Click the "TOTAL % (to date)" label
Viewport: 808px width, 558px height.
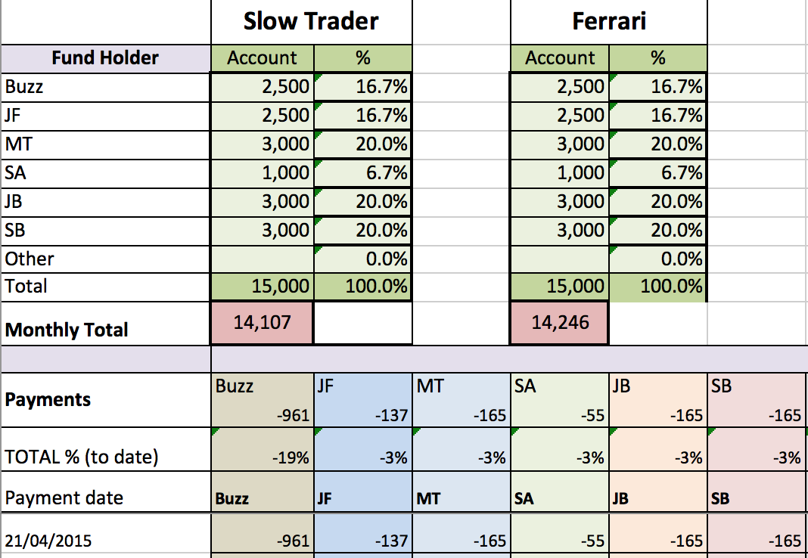click(x=105, y=457)
